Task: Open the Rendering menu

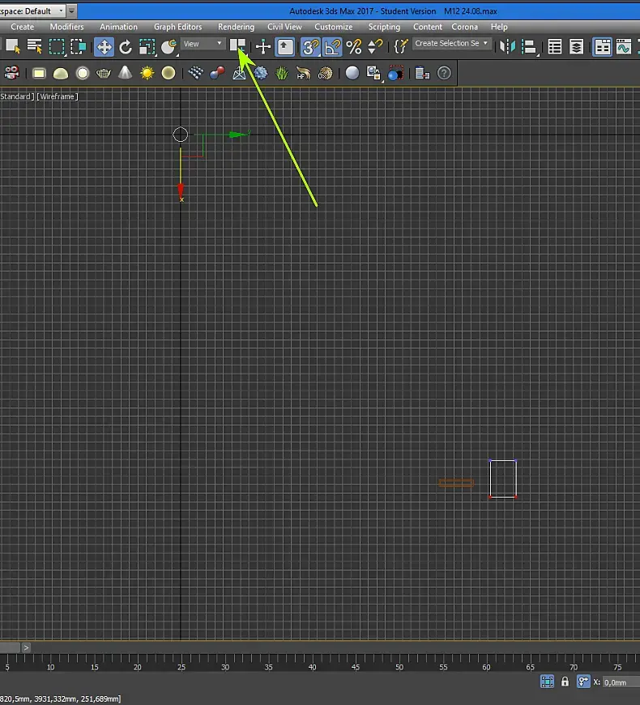Action: (236, 27)
